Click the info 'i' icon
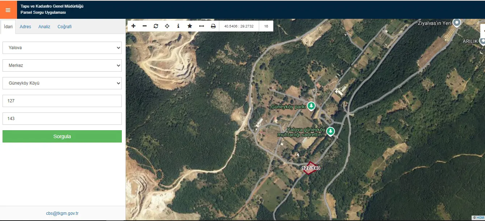 [x=178, y=26]
